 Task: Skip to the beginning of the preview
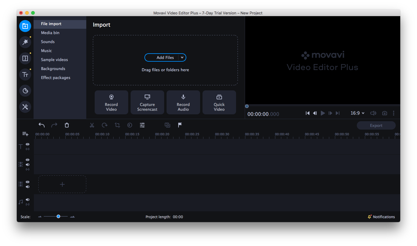308,113
